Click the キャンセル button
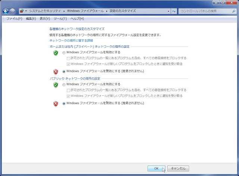 click(x=178, y=169)
